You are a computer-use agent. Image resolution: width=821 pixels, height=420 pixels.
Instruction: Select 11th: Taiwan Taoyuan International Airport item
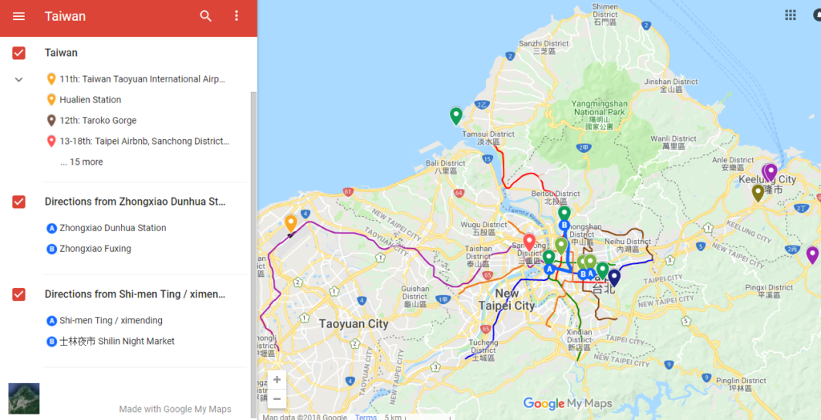point(143,79)
